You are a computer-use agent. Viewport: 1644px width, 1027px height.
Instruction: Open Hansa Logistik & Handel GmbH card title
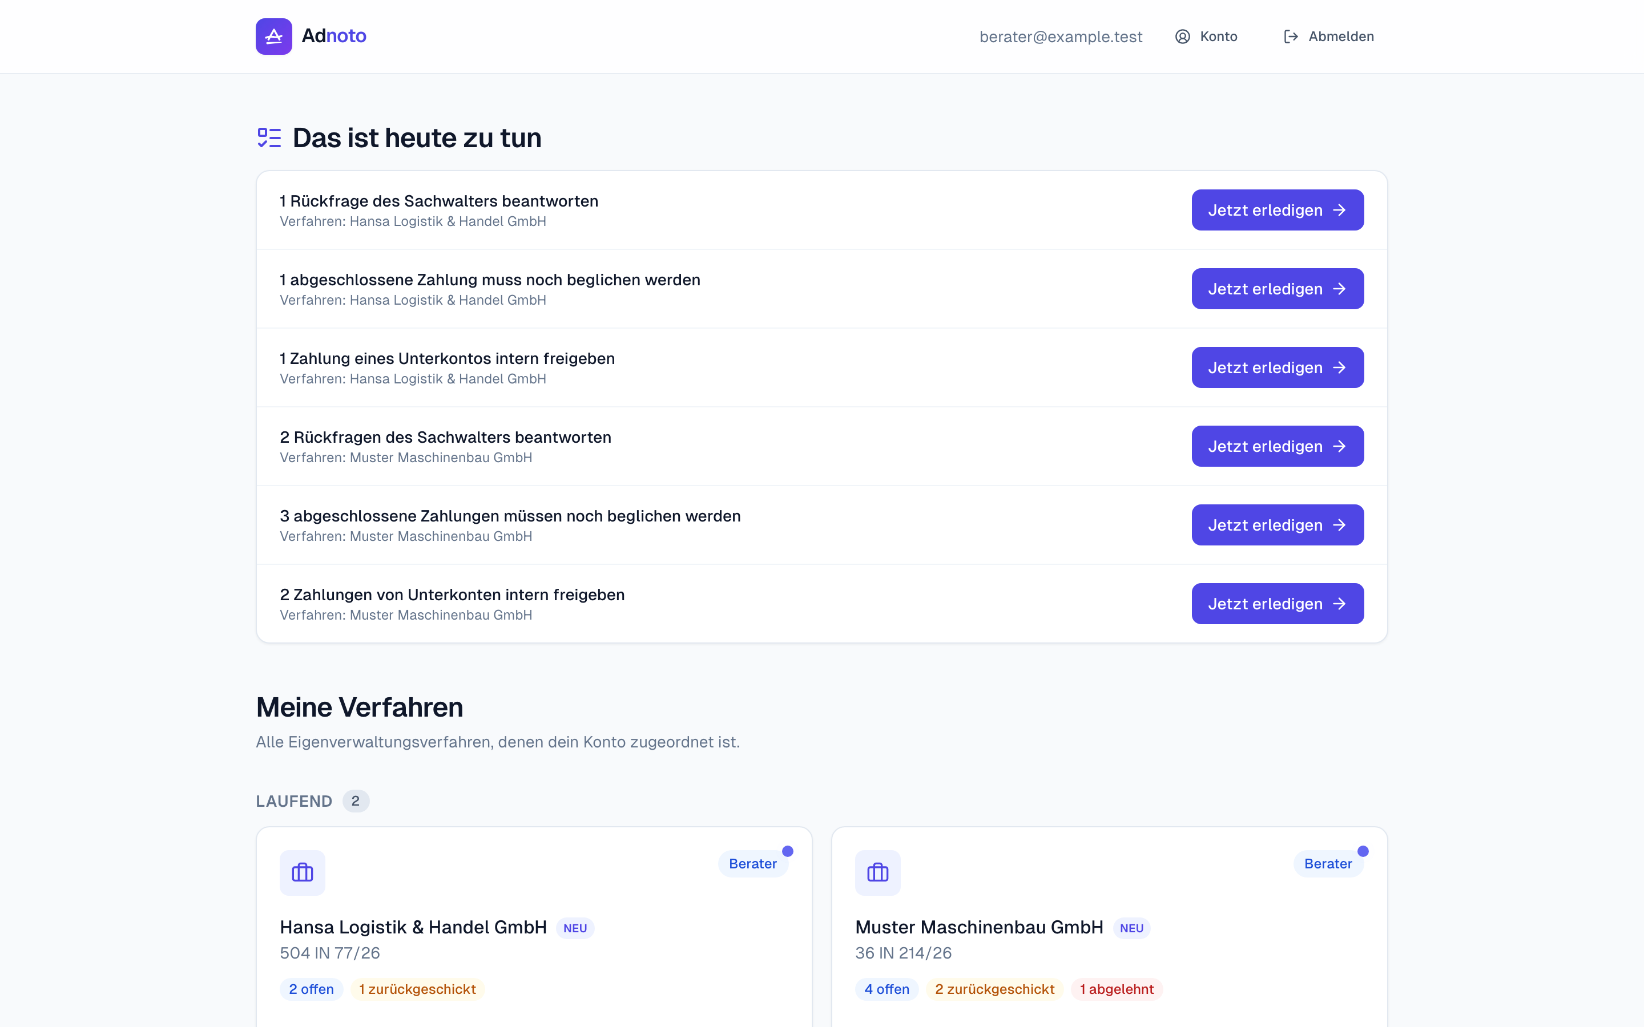coord(413,928)
